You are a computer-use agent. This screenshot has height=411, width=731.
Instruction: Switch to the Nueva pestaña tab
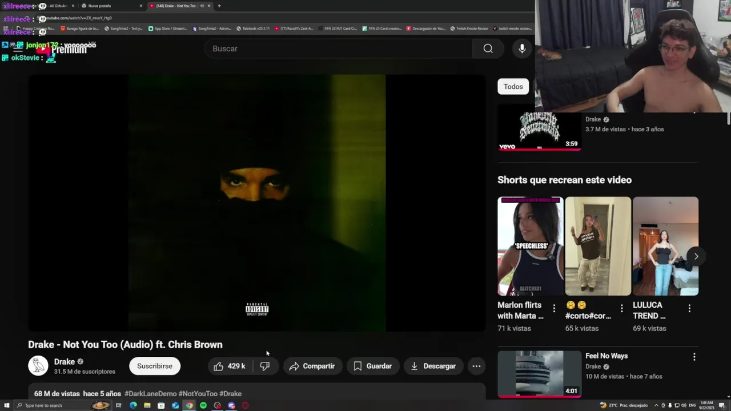click(113, 6)
